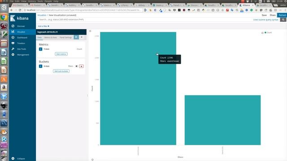This screenshot has width=287, height=161.
Task: Open the People menu in menu bar
Action: (48, 1)
